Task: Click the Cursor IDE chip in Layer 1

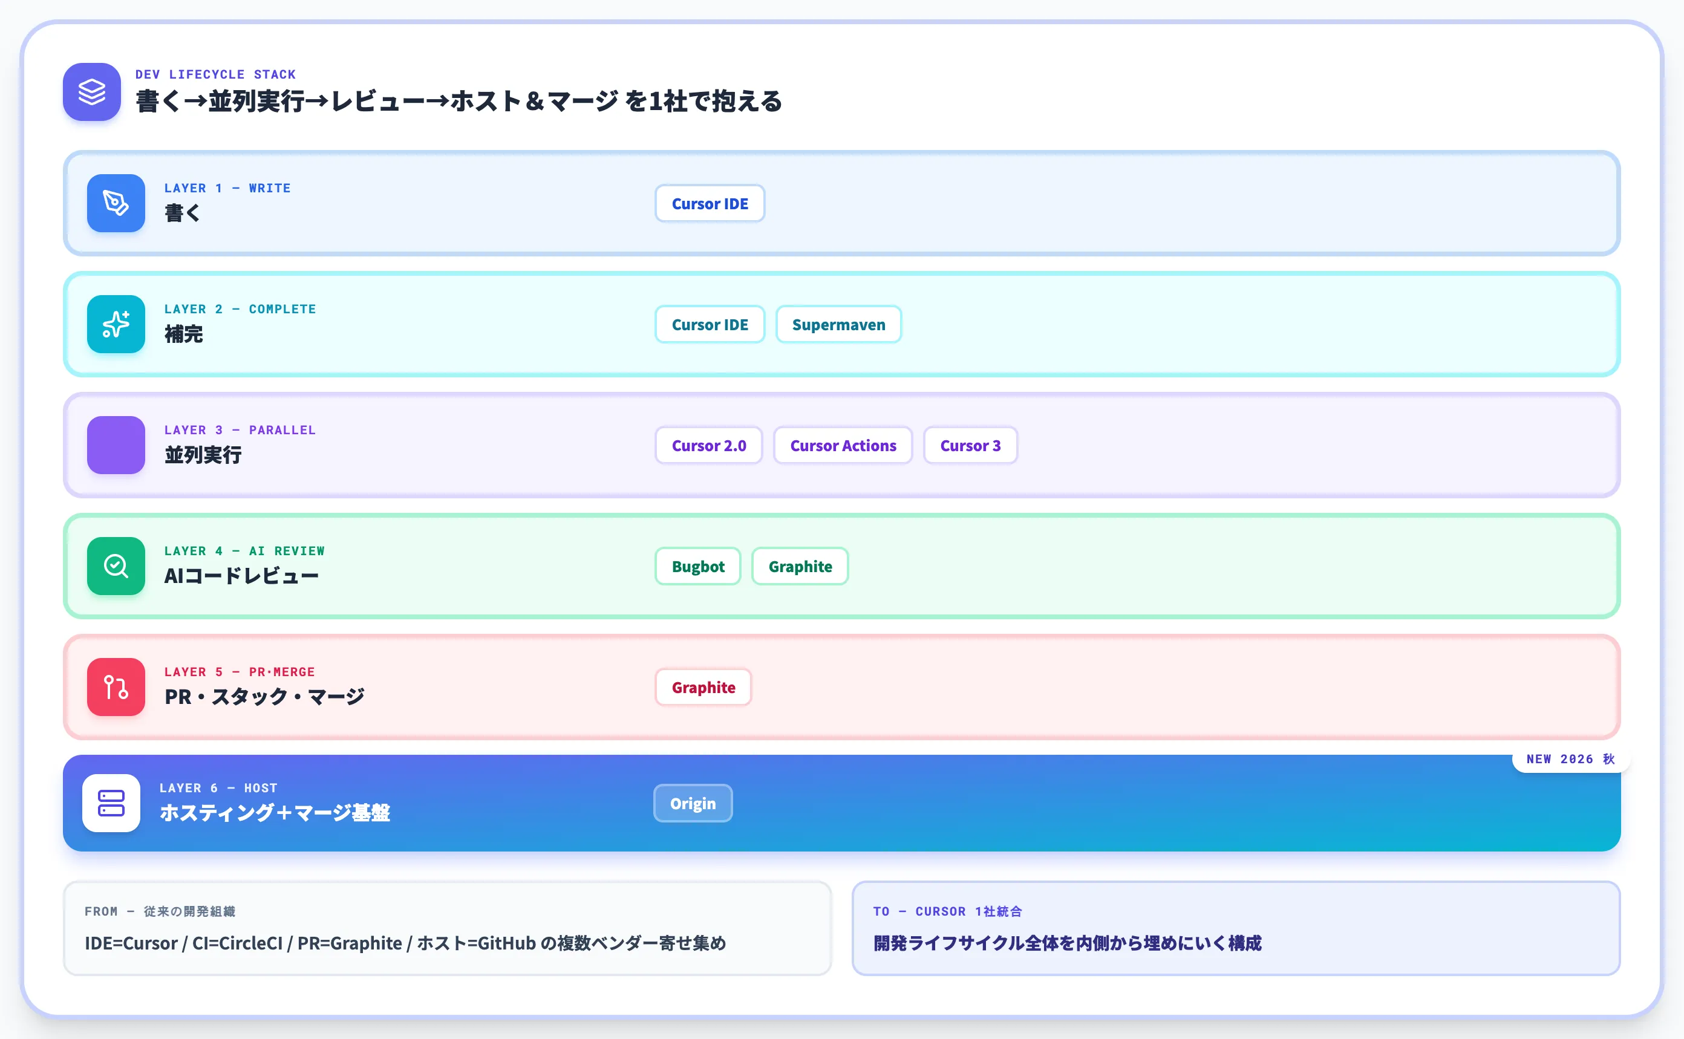Action: pos(710,203)
